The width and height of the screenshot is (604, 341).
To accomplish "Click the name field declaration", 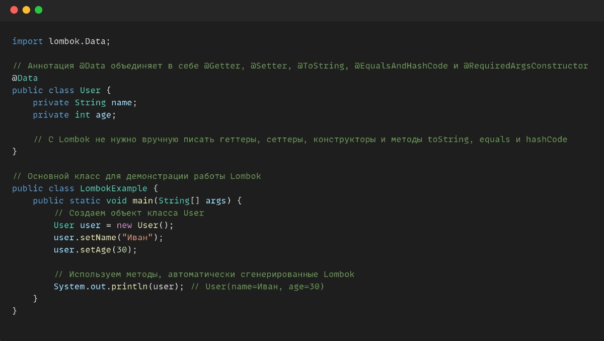I will 122,103.
